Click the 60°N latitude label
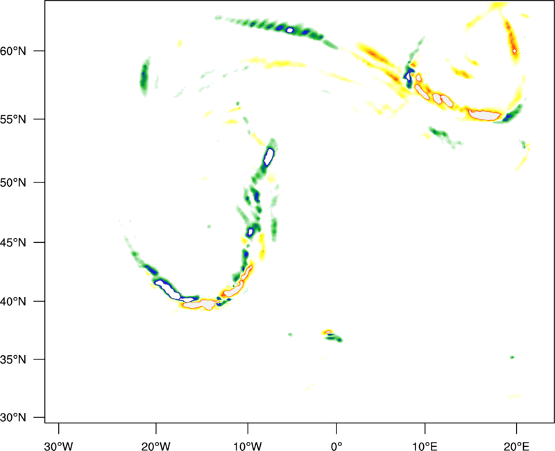Image resolution: width=555 pixels, height=451 pixels. coord(13,51)
